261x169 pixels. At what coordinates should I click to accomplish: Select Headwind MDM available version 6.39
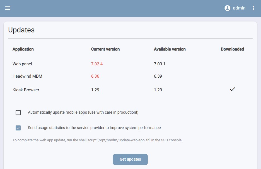pos(158,76)
